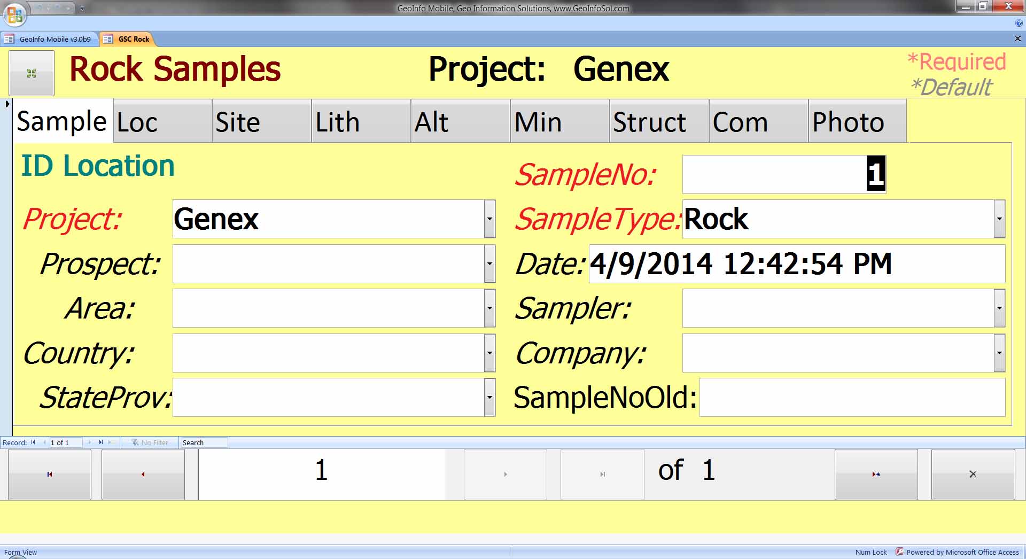This screenshot has width=1026, height=559.
Task: Open the Office button menu
Action: coord(14,14)
